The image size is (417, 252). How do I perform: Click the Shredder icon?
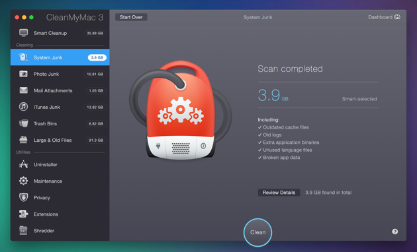pyautogui.click(x=23, y=230)
